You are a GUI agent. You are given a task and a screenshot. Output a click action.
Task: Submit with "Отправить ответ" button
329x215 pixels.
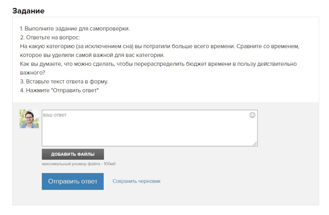(73, 181)
